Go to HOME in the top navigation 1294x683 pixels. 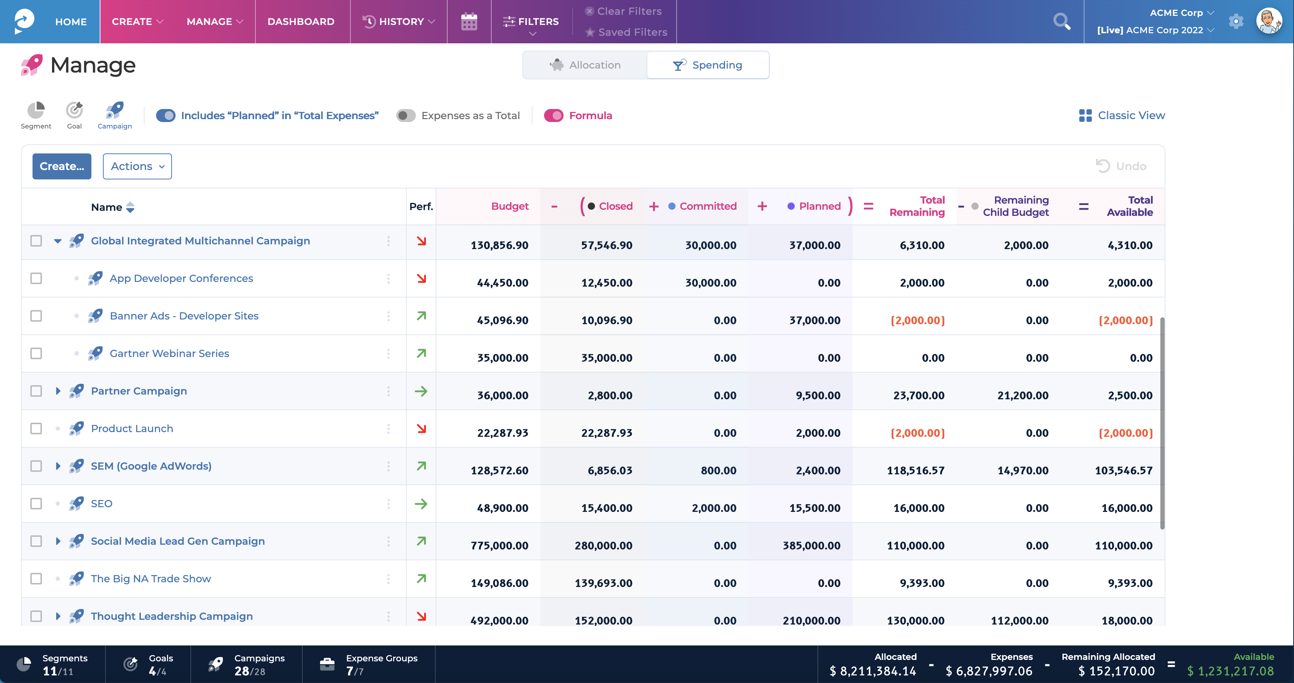point(71,22)
